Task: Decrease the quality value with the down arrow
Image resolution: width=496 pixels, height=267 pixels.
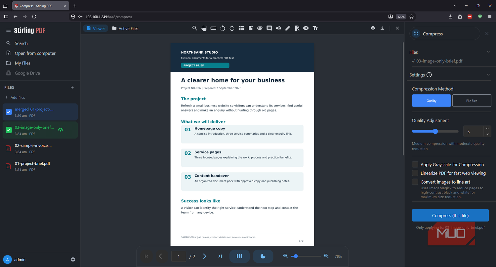Action: (487, 134)
